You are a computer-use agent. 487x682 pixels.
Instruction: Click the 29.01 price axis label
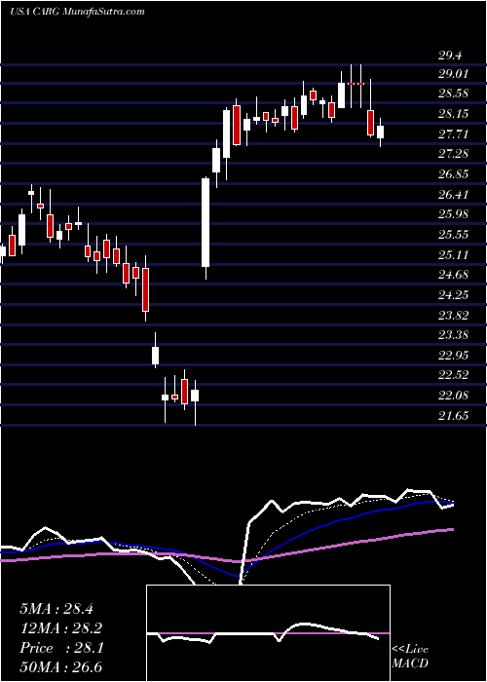pyautogui.click(x=453, y=73)
